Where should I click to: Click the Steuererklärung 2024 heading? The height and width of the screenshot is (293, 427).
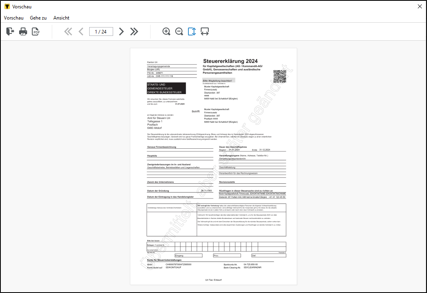click(x=230, y=61)
